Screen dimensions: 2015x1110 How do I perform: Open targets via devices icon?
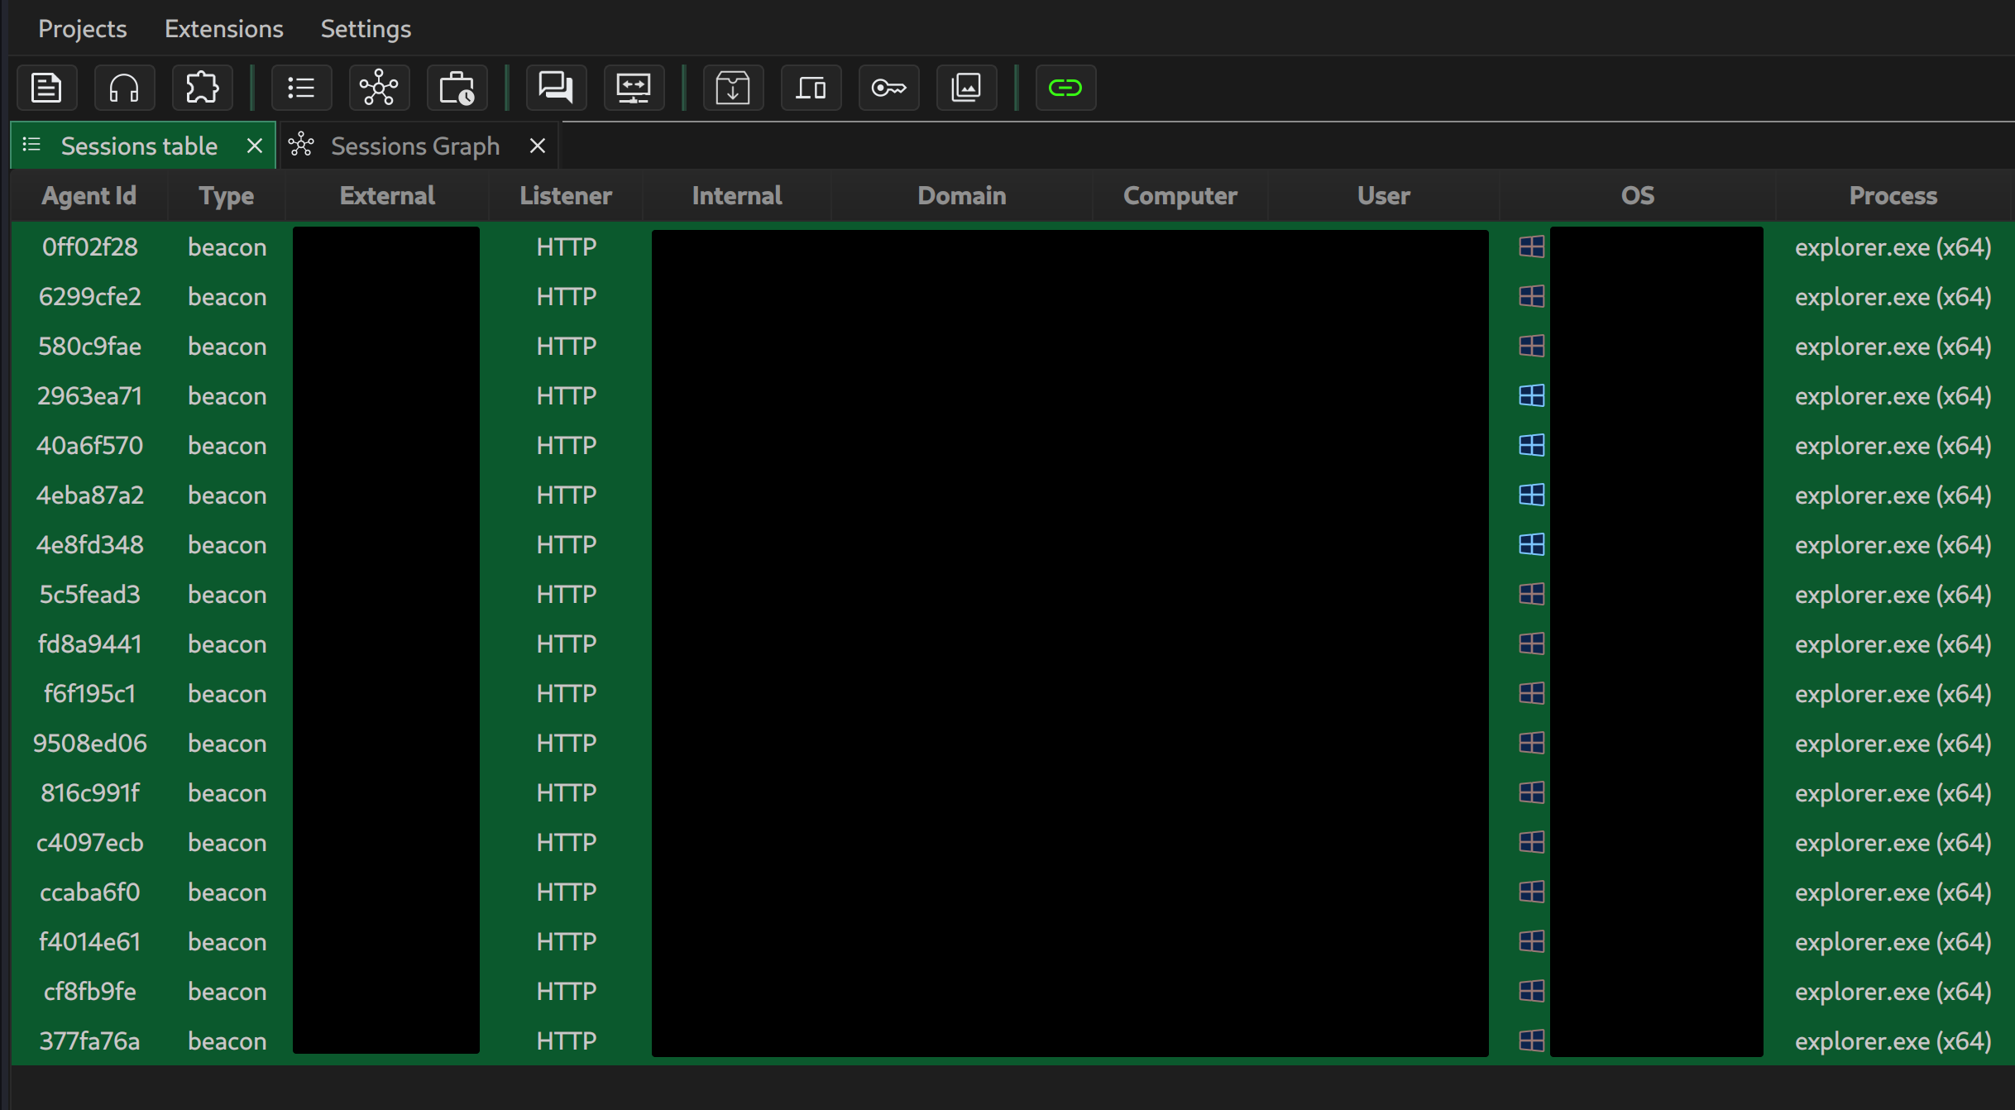pos(811,88)
